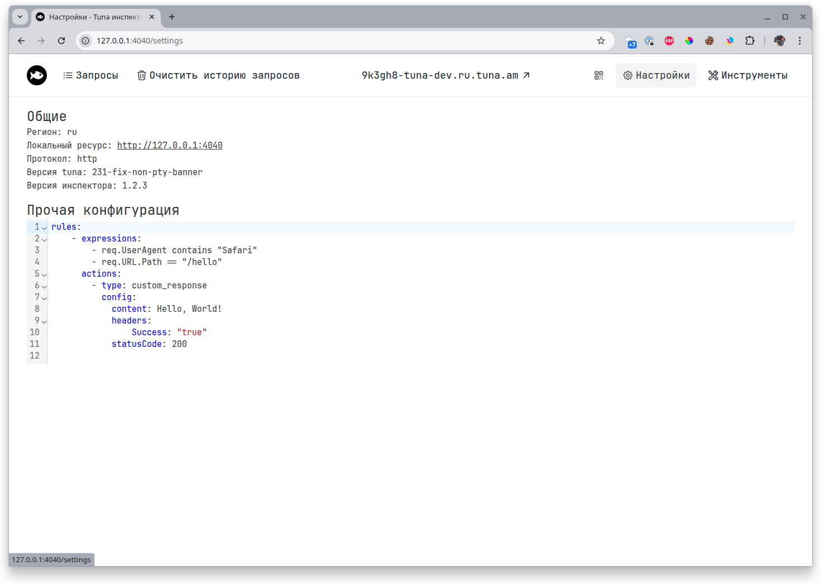Click the Tuna fish logo
The width and height of the screenshot is (821, 584).
click(x=37, y=75)
